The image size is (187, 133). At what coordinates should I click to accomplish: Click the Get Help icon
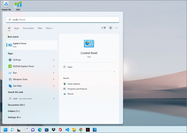point(10,86)
